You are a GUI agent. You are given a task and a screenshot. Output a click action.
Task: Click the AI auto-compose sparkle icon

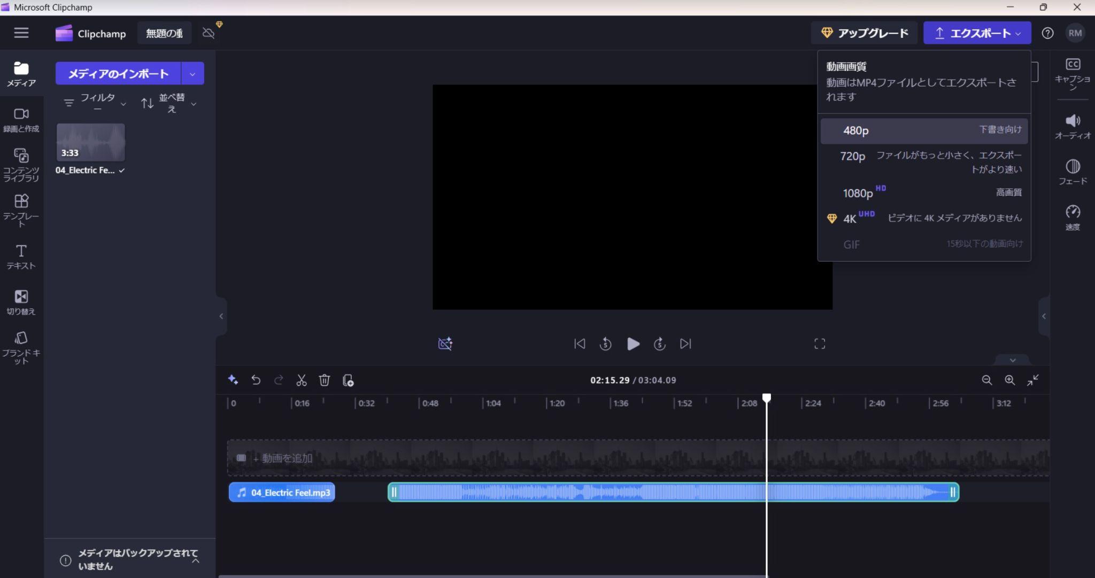pos(233,380)
